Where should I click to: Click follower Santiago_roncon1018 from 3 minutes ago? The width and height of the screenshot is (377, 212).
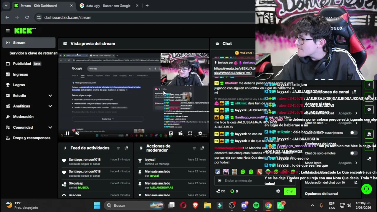[x=85, y=160]
